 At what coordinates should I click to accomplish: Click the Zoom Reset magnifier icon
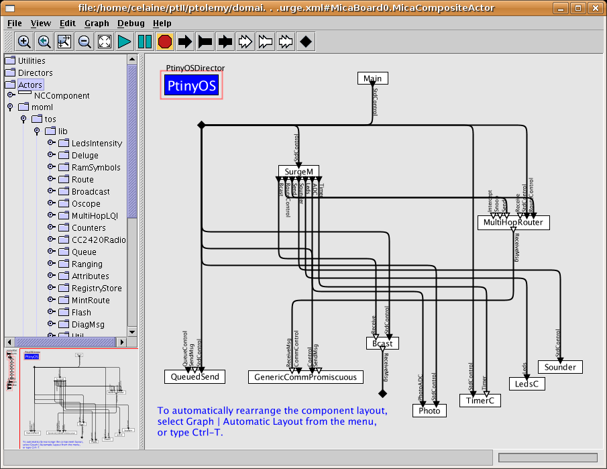[44, 42]
